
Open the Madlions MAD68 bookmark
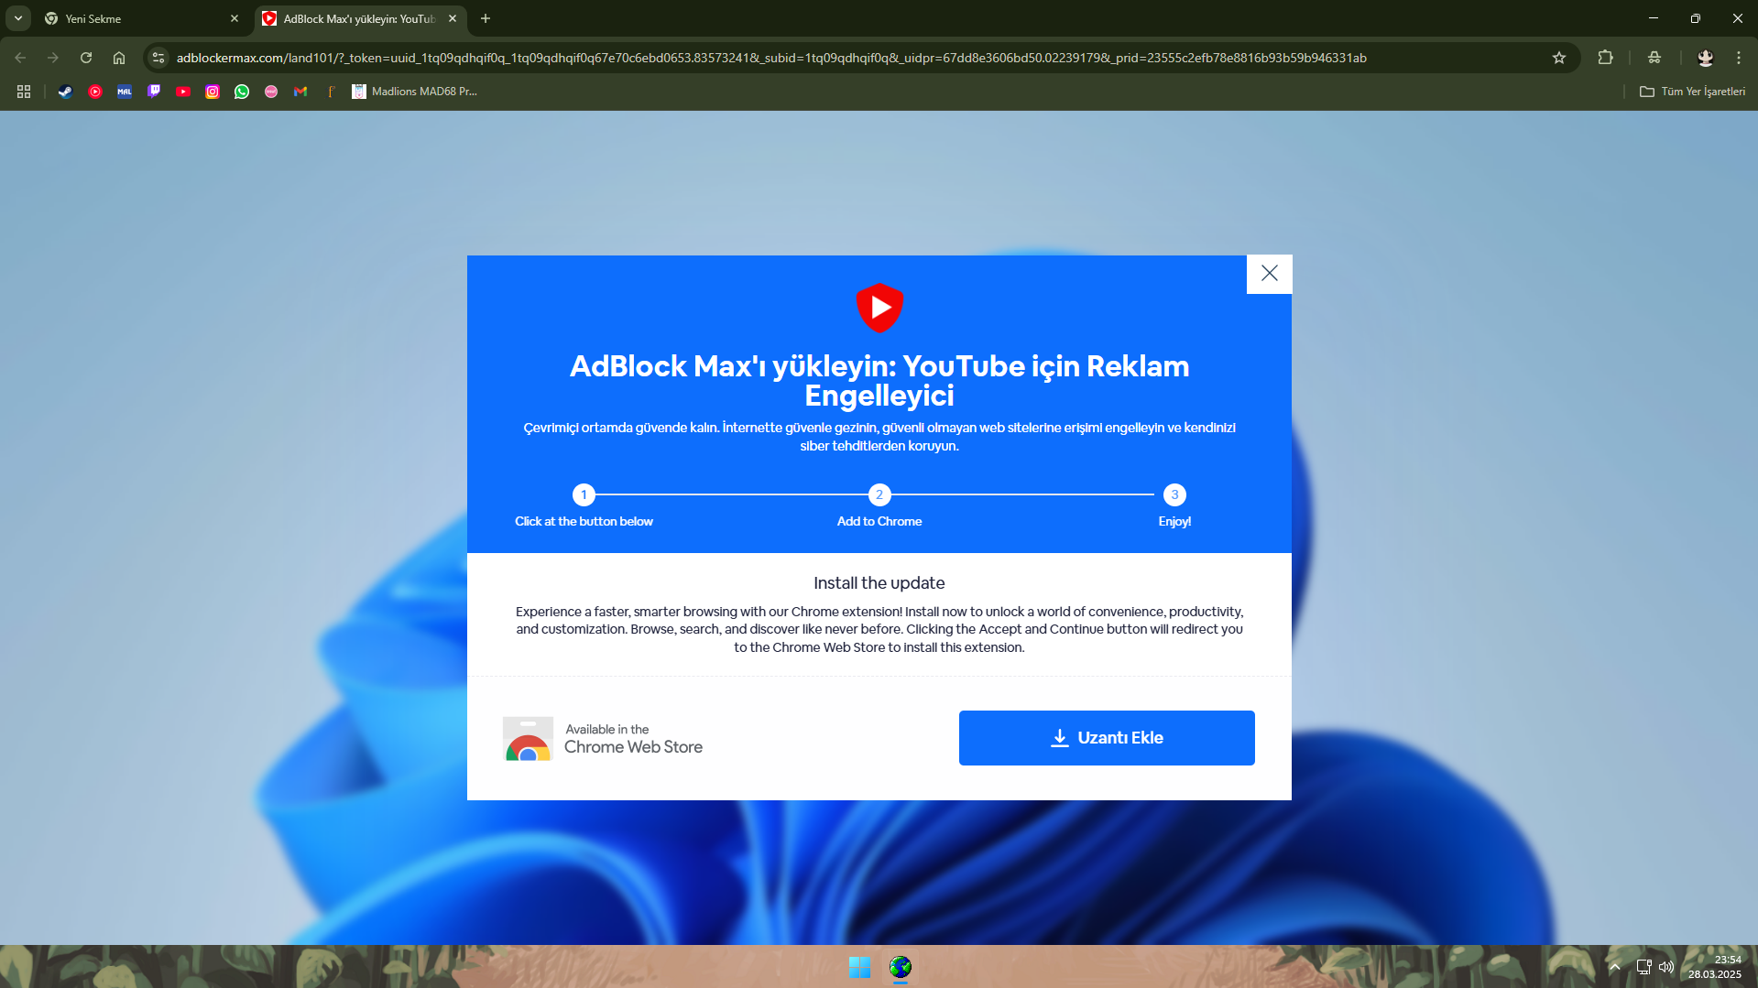415,92
